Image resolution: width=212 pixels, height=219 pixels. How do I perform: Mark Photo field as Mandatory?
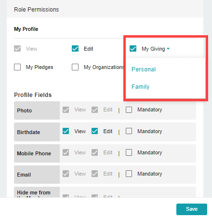129,110
